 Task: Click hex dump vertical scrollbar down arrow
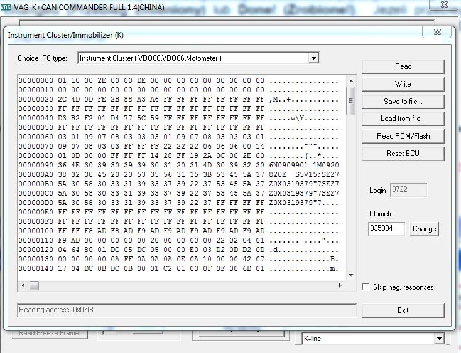pos(351,275)
